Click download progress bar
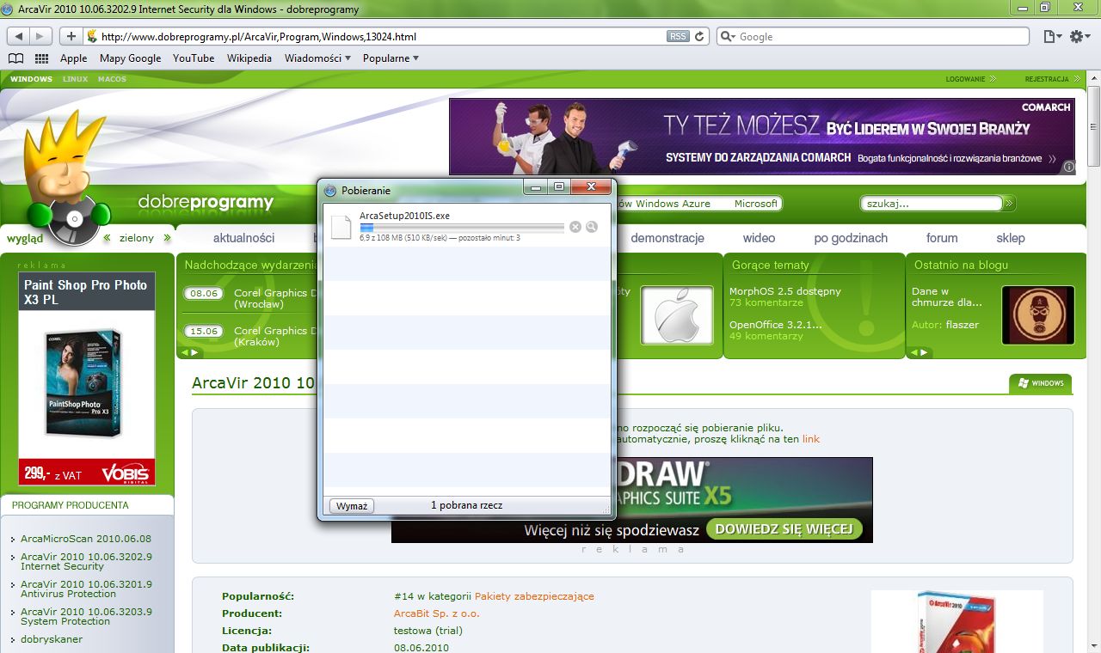Image resolution: width=1101 pixels, height=653 pixels. point(462,227)
